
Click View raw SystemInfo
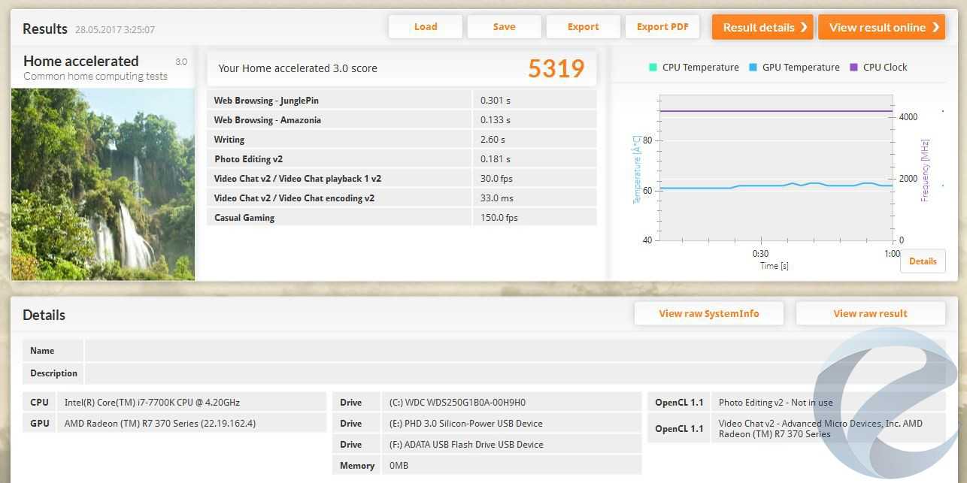708,314
